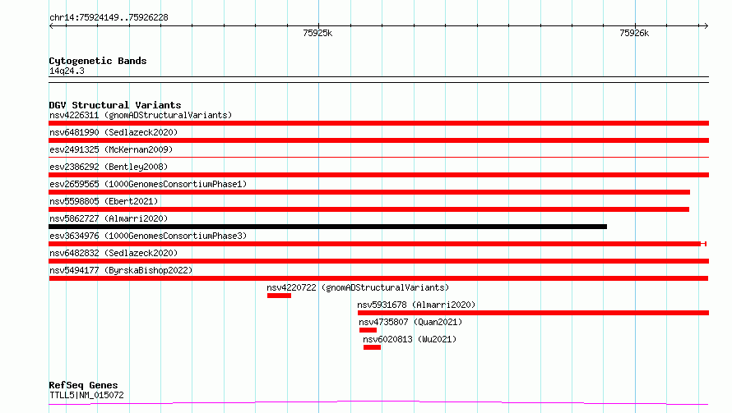Click the nsv5862727 (Almarri2020) label
The image size is (732, 413).
coord(109,218)
